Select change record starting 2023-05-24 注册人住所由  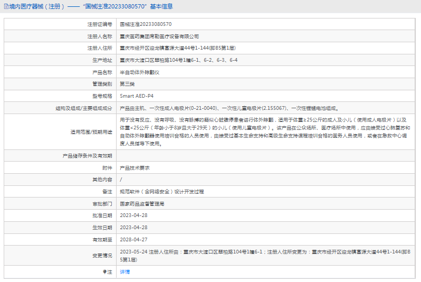click(265, 256)
